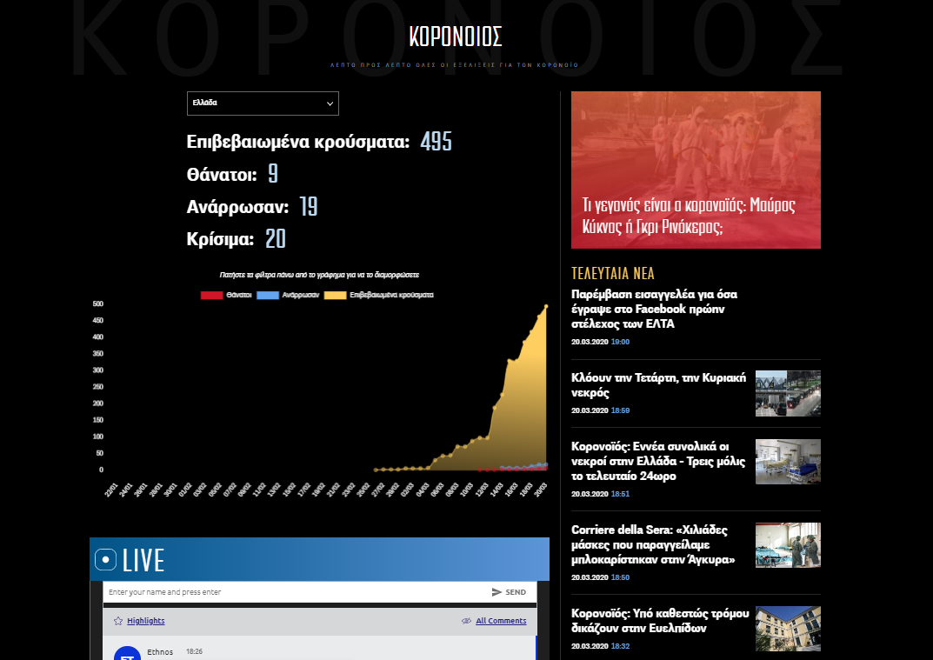Click the paper plane send icon
The width and height of the screenshot is (933, 660).
[x=496, y=592]
